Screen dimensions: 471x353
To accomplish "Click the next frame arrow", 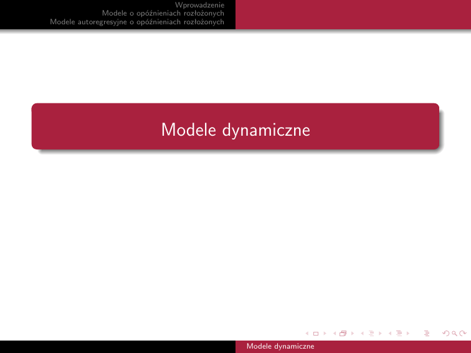I will pos(353,334).
